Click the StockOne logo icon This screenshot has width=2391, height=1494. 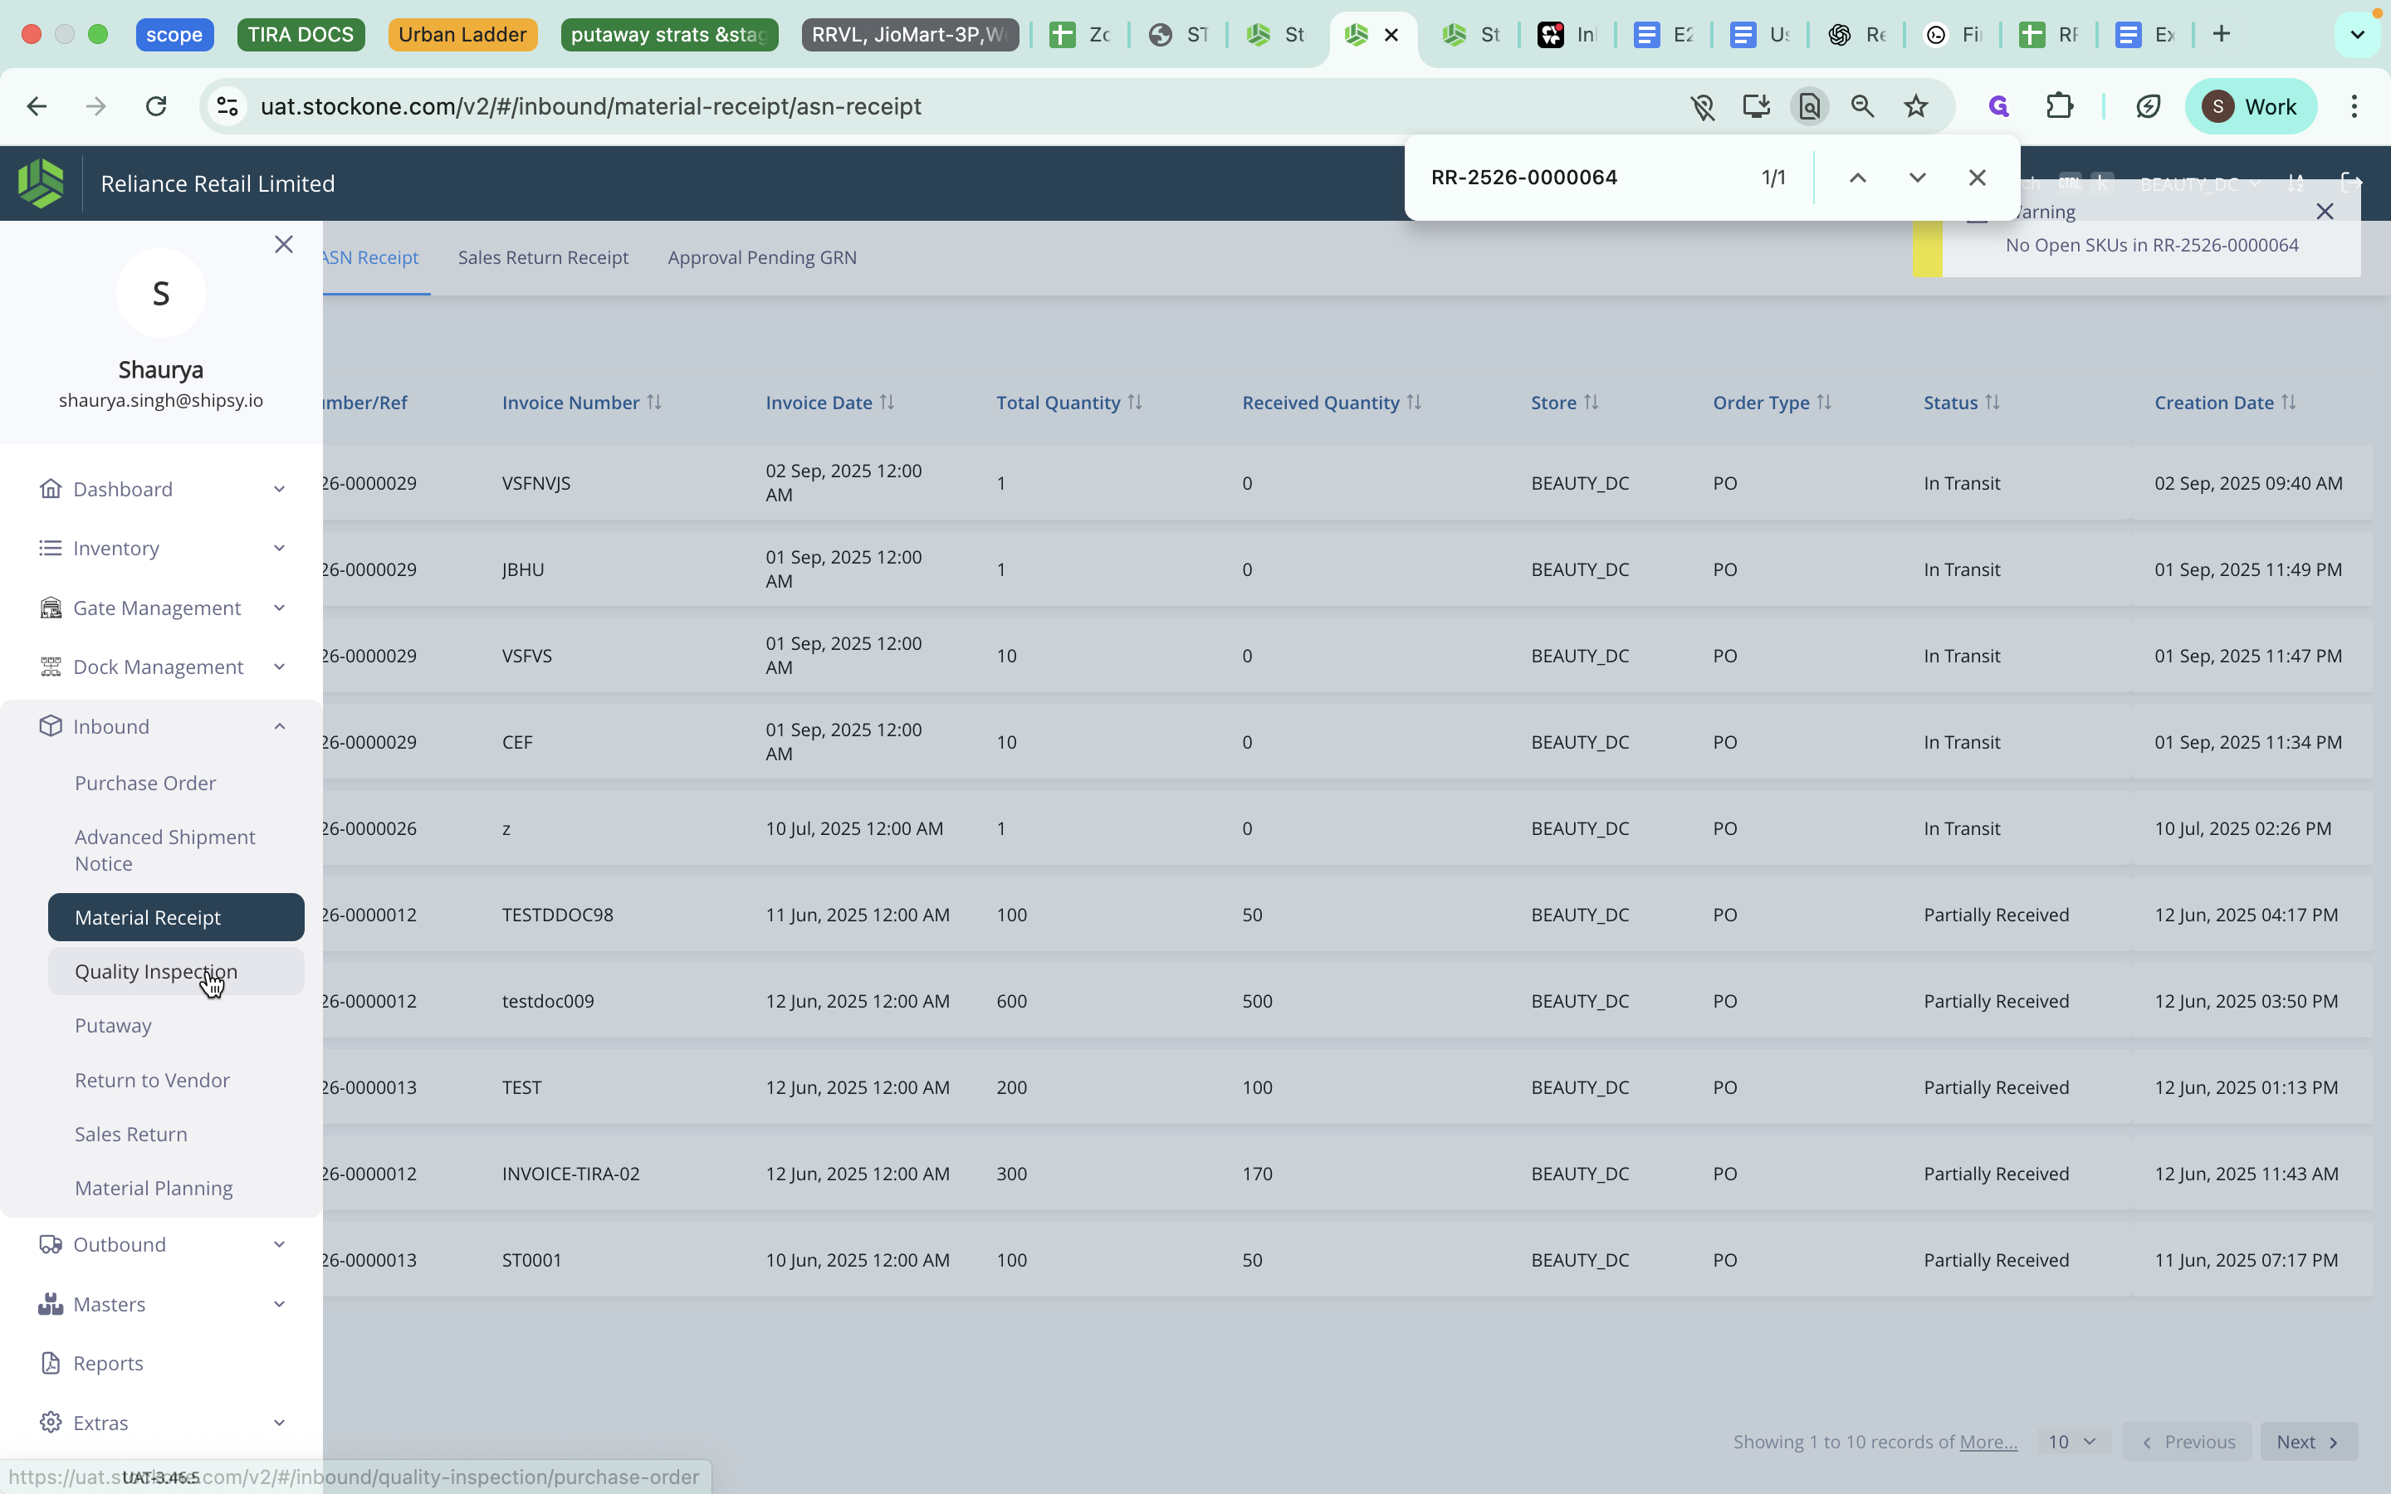coord(41,183)
